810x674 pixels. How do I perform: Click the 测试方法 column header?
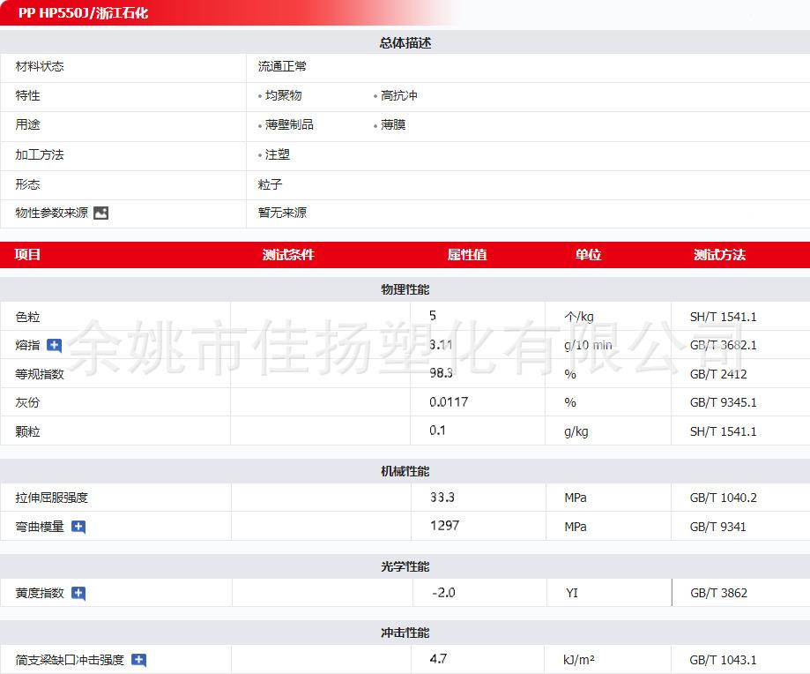click(719, 255)
